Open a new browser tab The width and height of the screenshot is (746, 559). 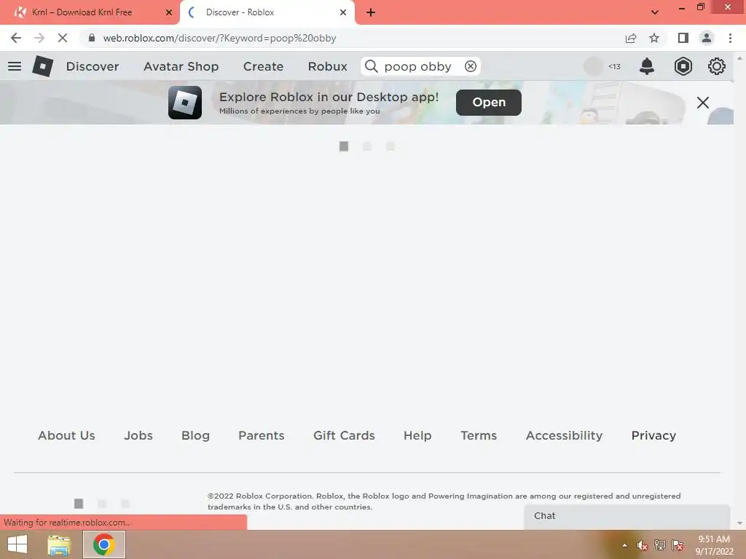pos(371,12)
